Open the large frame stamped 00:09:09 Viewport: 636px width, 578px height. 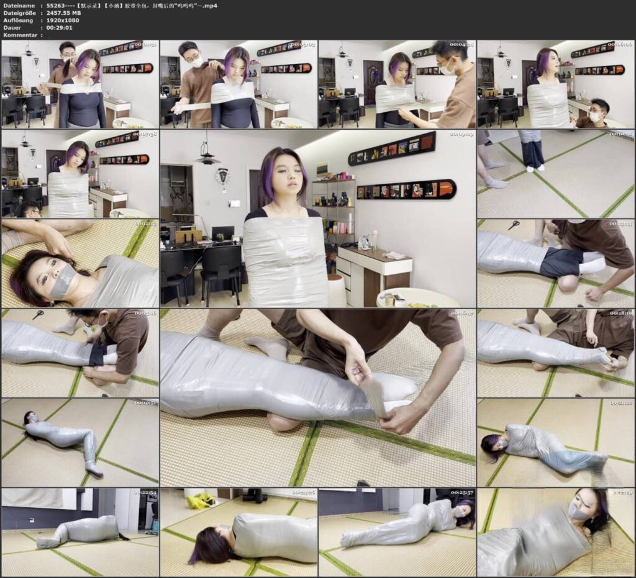(318, 219)
